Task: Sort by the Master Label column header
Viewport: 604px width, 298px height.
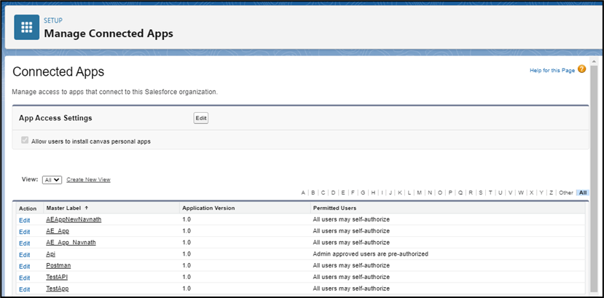Action: coord(67,208)
